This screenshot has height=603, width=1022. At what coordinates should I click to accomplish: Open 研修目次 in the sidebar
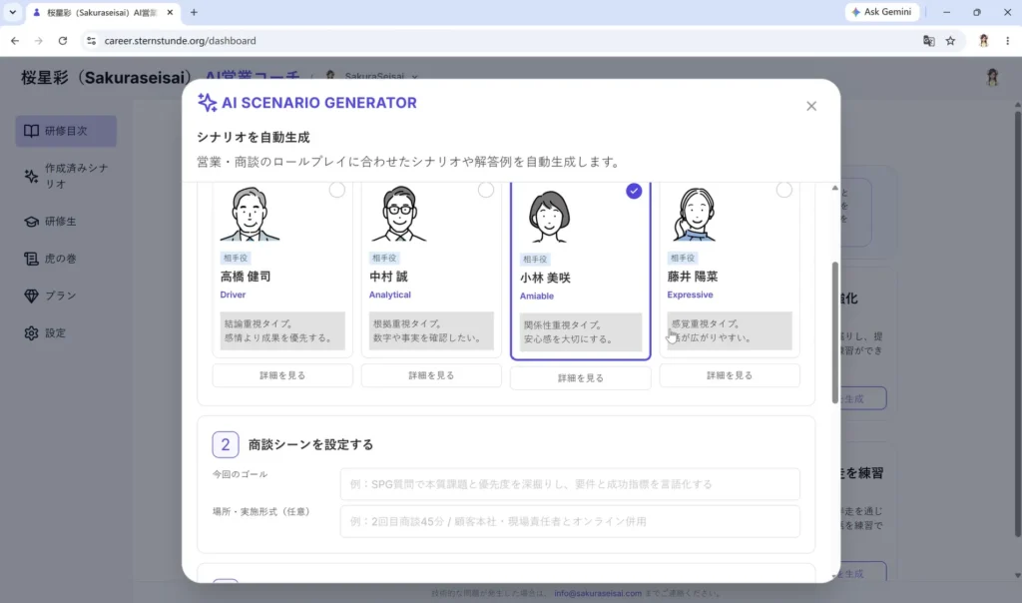pos(66,131)
